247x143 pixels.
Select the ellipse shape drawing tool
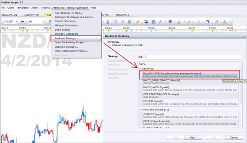(198, 22)
